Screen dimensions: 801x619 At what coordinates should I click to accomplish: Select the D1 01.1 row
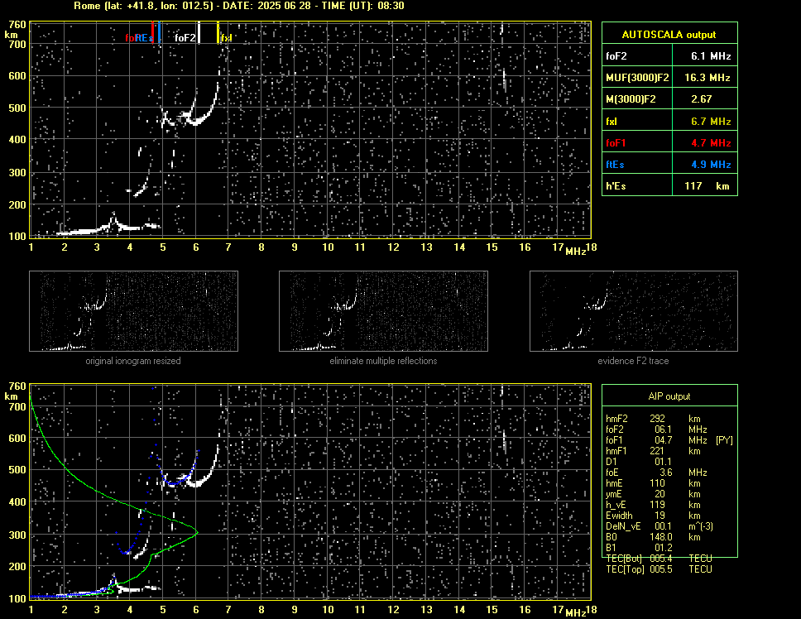point(639,462)
